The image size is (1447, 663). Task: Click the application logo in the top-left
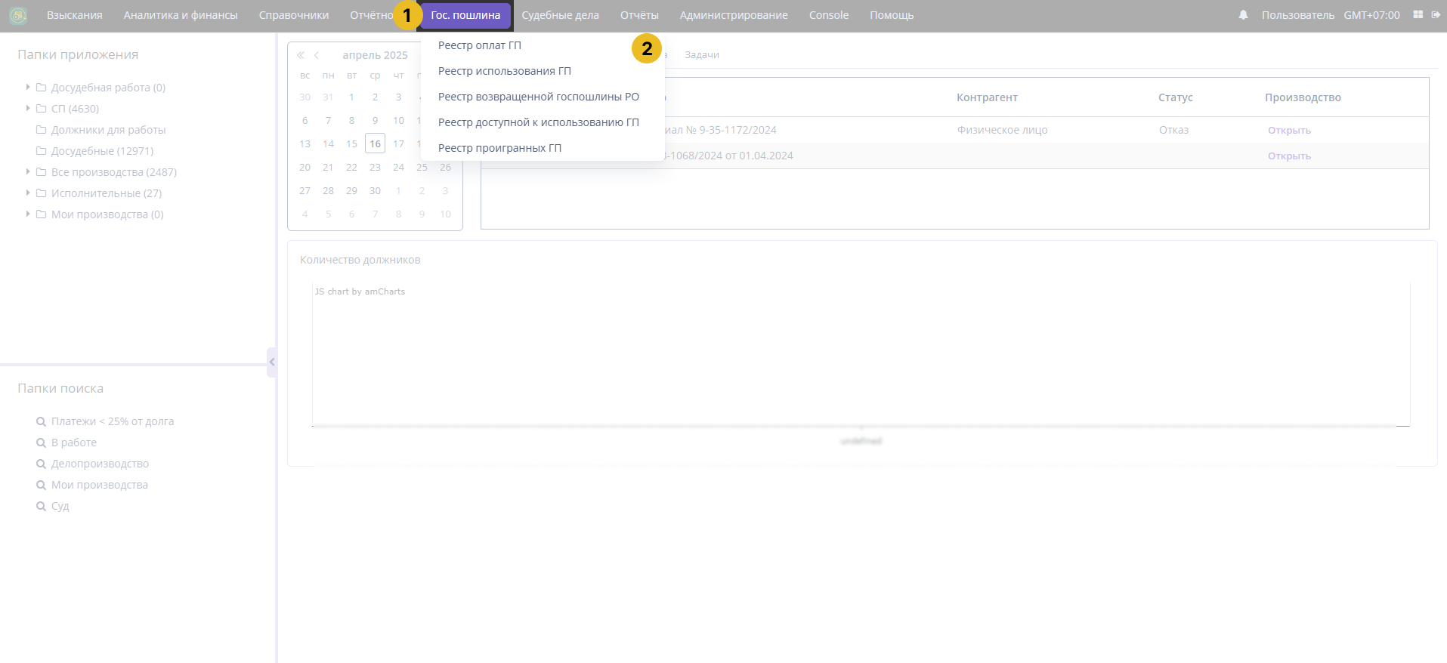point(18,15)
